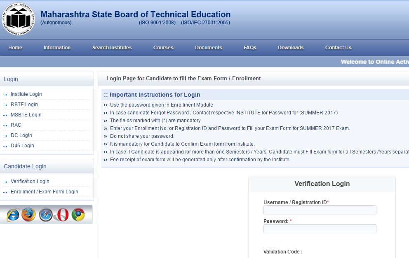Click the (ISO 9001:2008) text
Screen dimensions: 409x258
[157, 23]
